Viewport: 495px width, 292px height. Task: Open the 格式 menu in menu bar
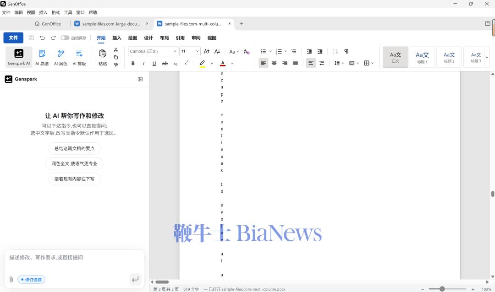click(x=55, y=13)
